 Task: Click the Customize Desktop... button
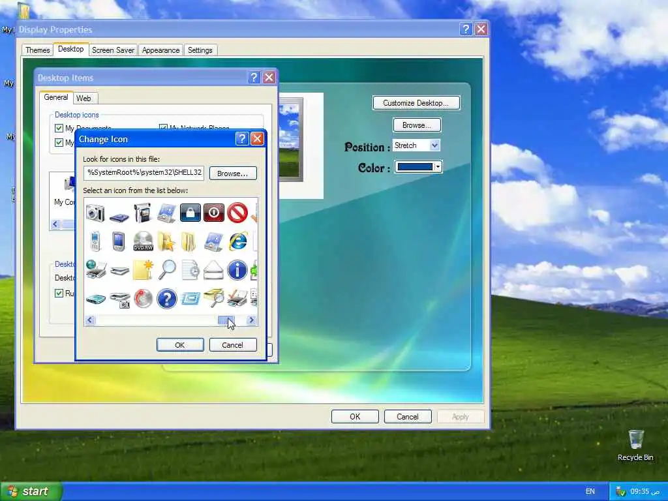click(416, 103)
